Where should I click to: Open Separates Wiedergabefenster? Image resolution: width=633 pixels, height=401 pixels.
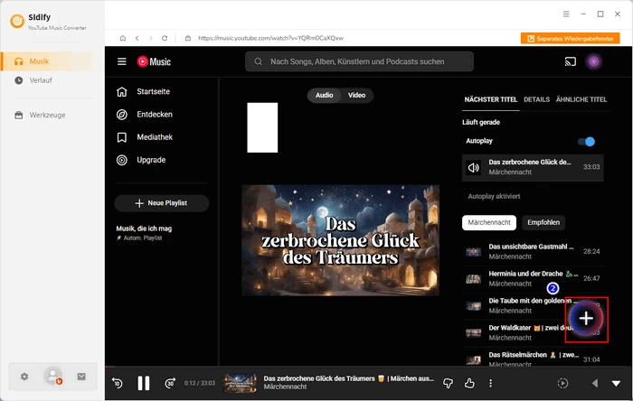click(570, 38)
